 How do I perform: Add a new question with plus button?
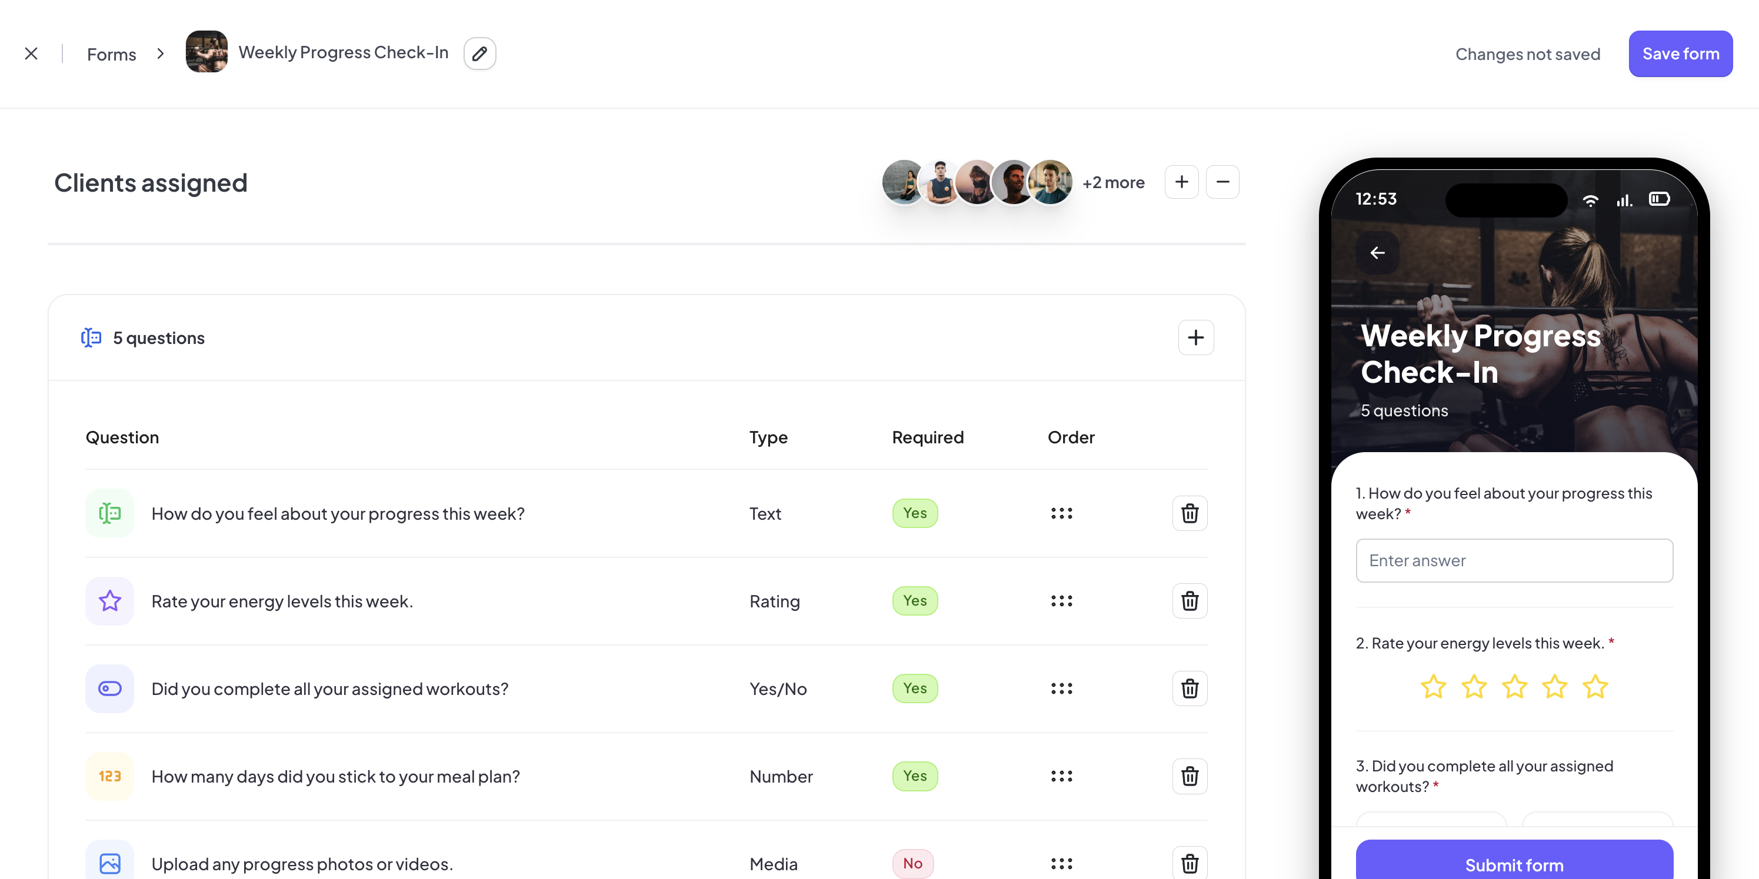[x=1195, y=337]
